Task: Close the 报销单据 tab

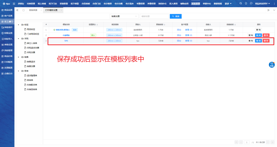Action: 41,10
